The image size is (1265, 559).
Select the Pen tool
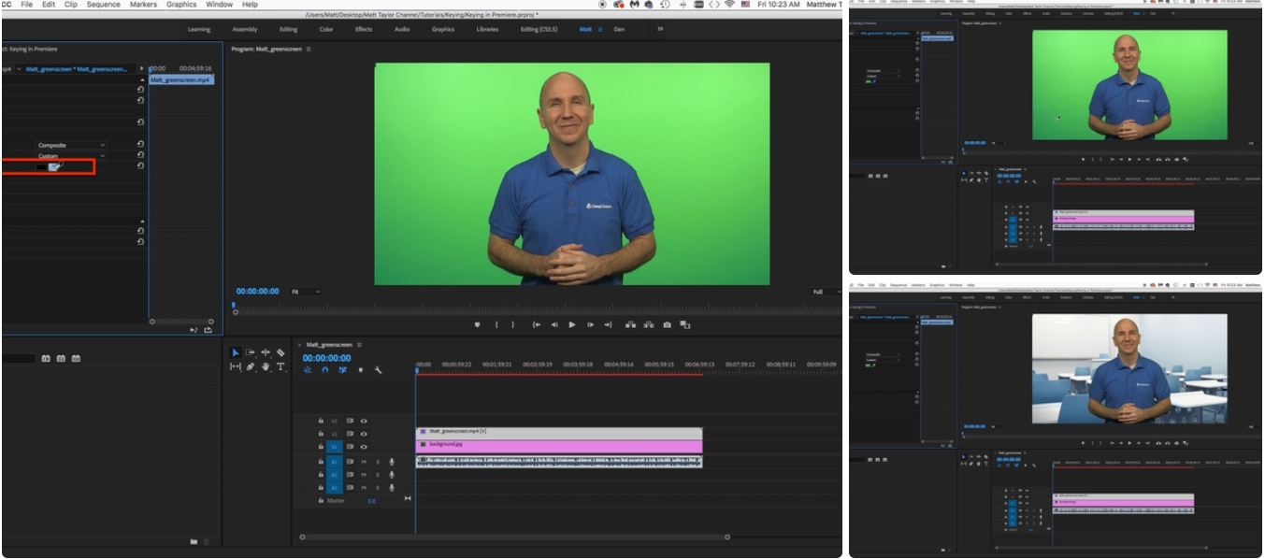pos(251,367)
